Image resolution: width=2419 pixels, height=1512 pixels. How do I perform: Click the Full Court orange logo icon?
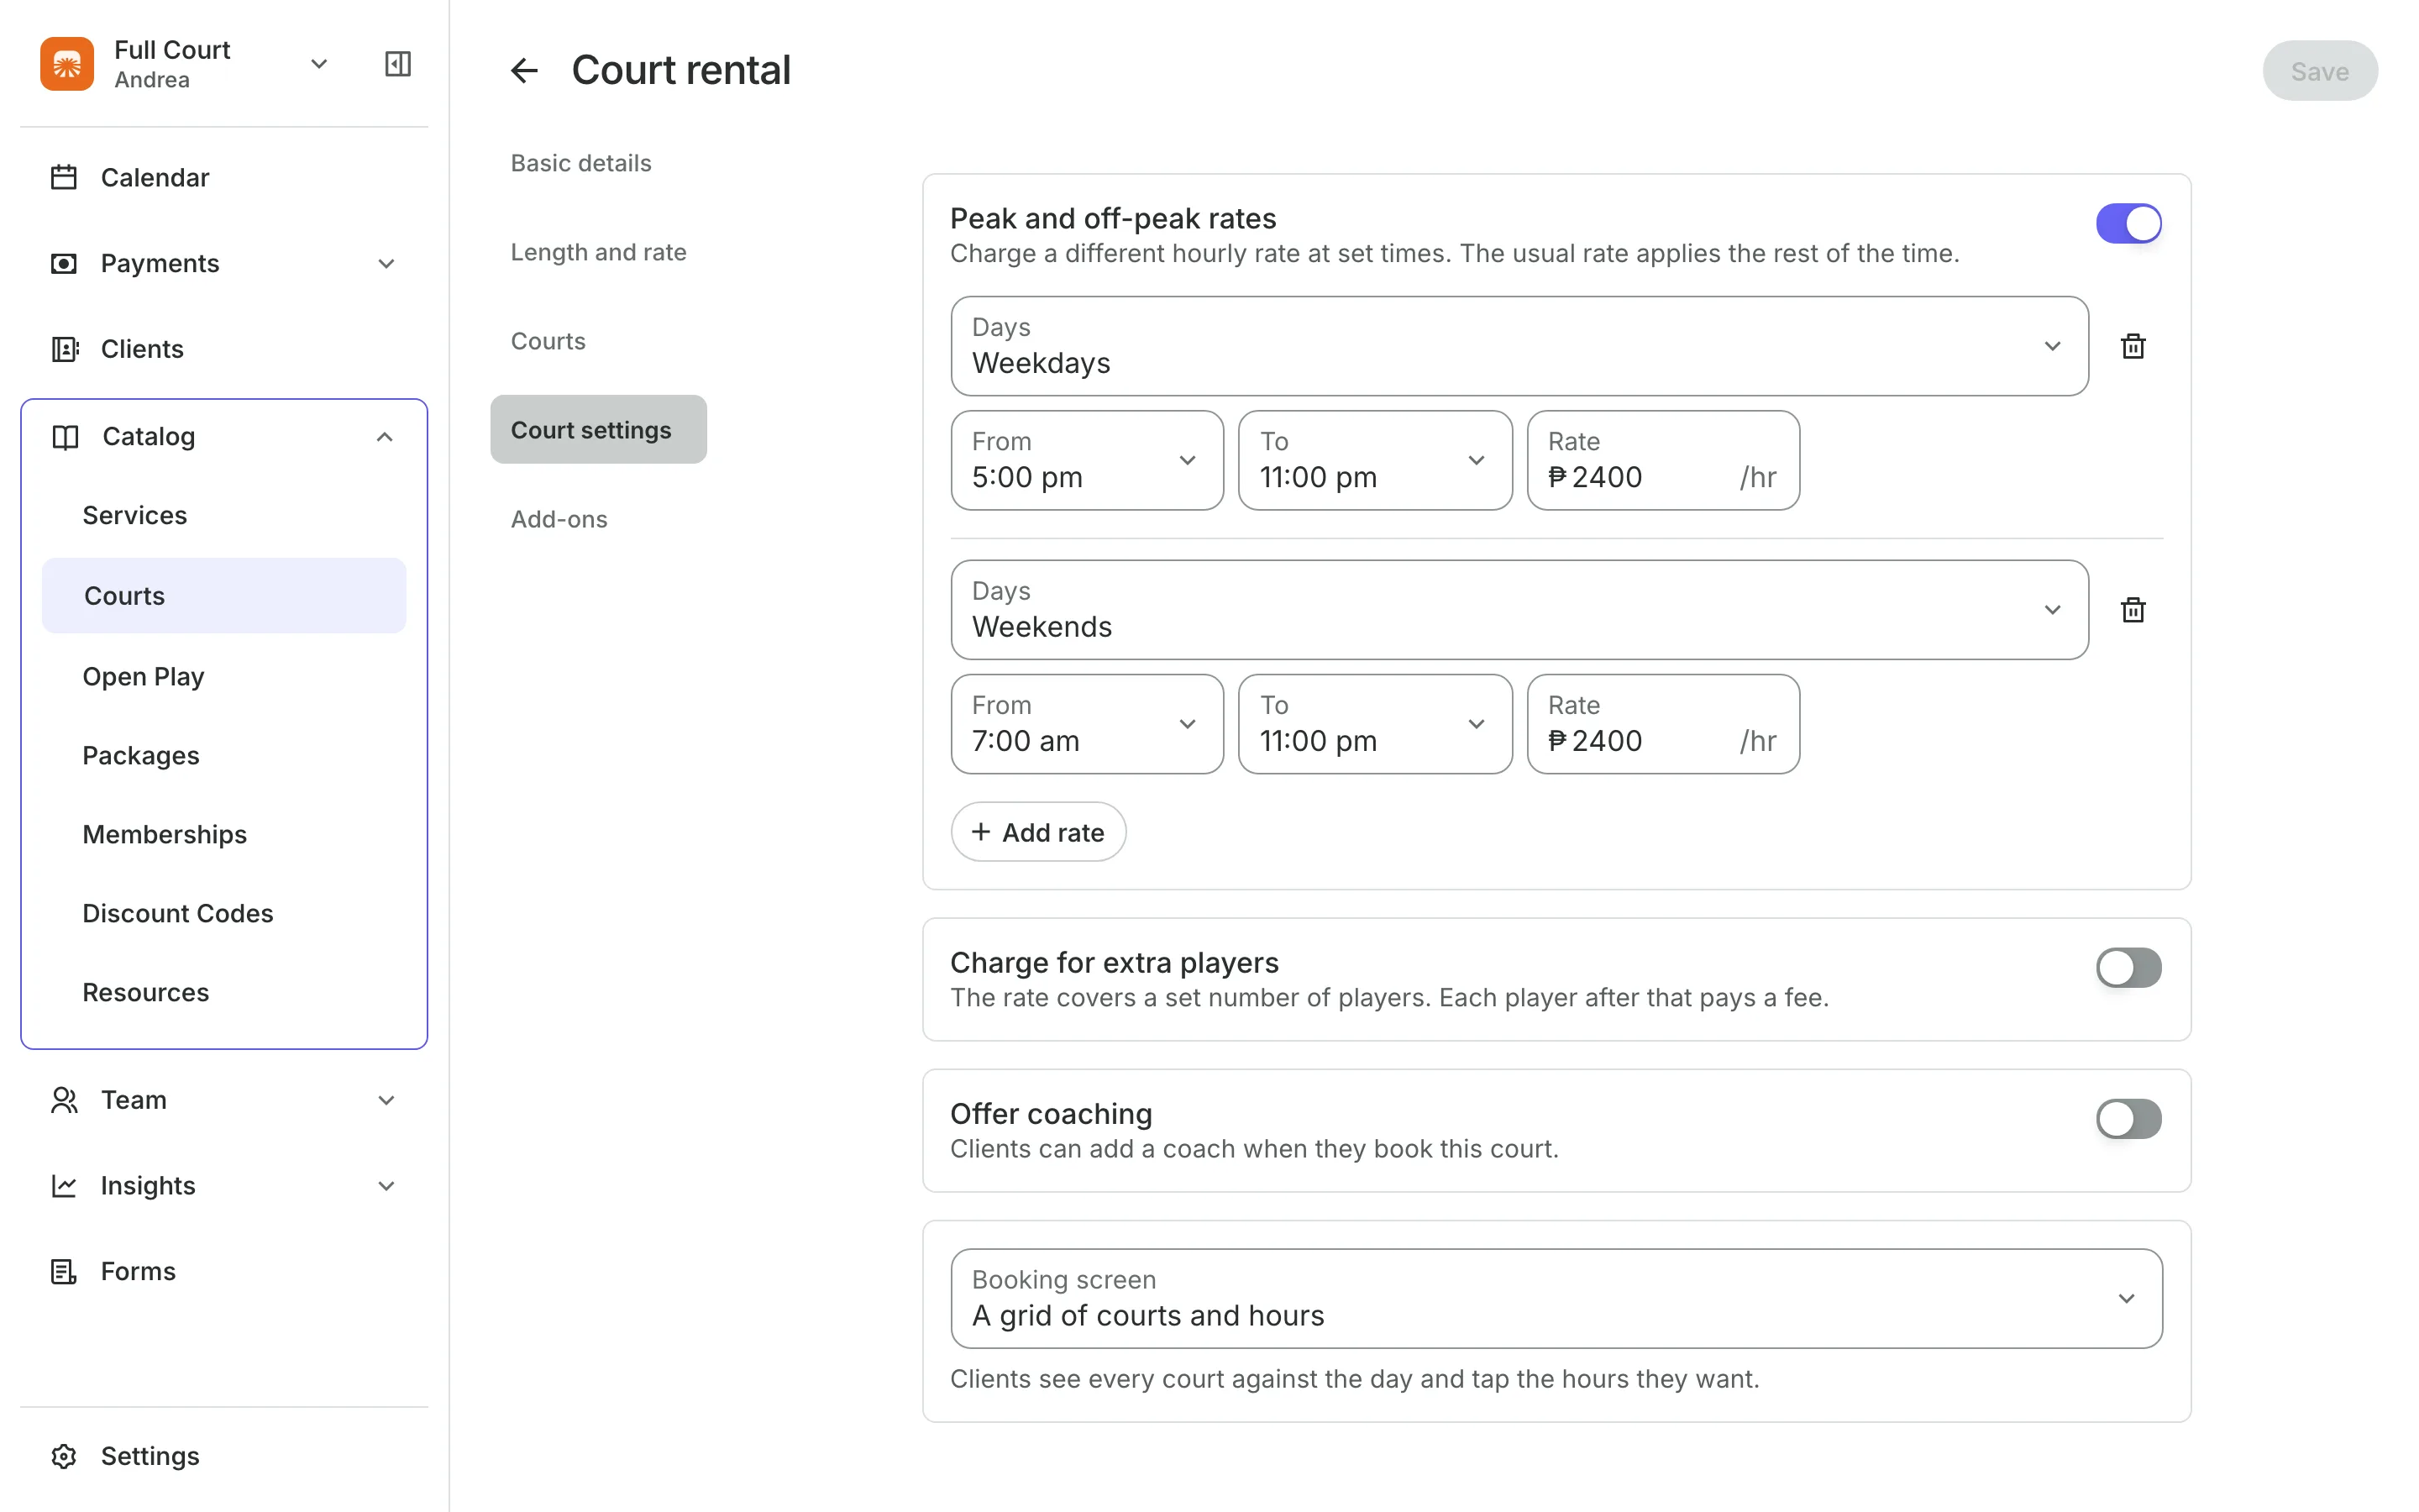pyautogui.click(x=67, y=64)
